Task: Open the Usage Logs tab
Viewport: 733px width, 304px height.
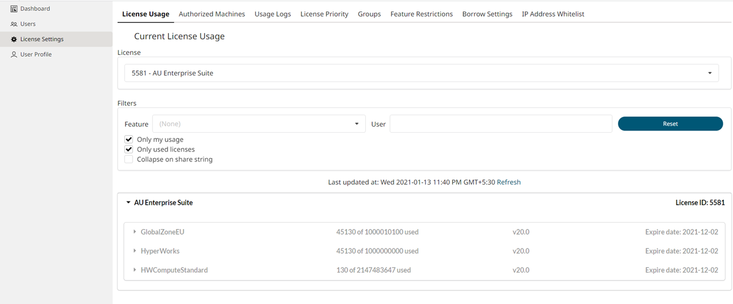Action: point(273,14)
